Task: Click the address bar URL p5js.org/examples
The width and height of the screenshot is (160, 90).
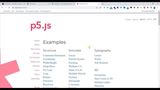Action: [x=21, y=8]
